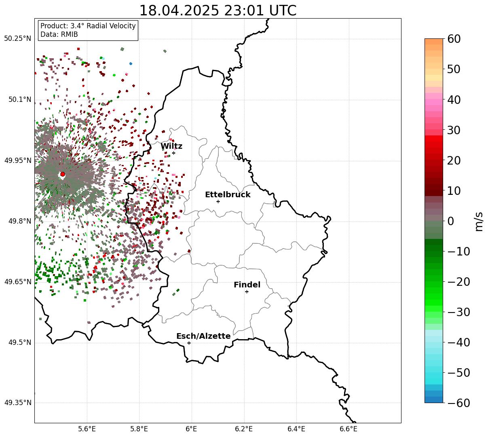This screenshot has width=488, height=437.
Task: Click the colorbar tick label 10
Action: coord(453,191)
